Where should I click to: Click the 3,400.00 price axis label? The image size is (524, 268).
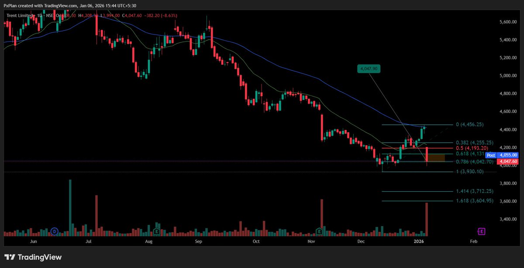click(x=507, y=219)
